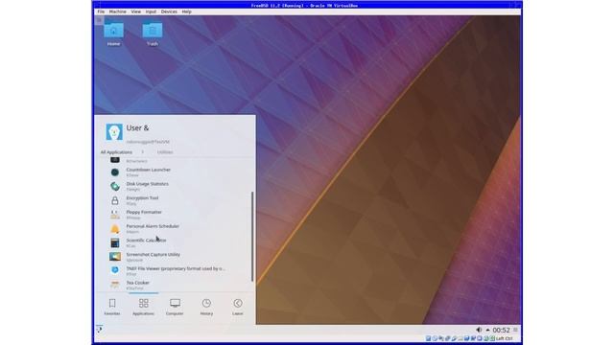Expand hidden system tray icons arrow
Image resolution: width=614 pixels, height=345 pixels.
pyautogui.click(x=487, y=330)
